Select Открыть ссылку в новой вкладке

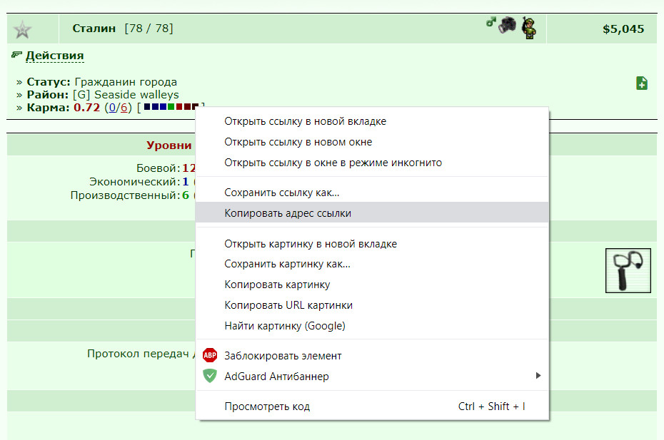(372, 121)
